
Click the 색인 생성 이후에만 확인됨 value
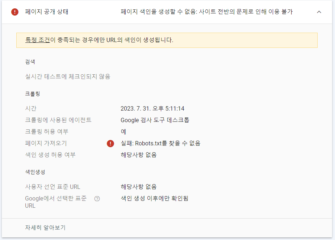click(x=155, y=198)
